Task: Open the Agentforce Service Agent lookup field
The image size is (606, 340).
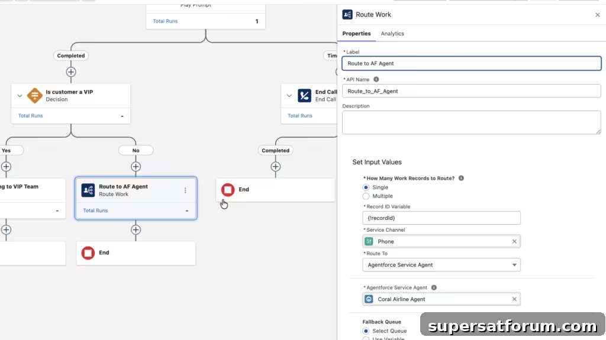Action: 441,299
